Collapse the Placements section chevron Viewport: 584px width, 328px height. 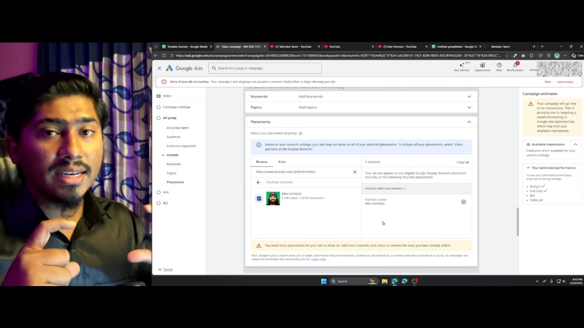[x=469, y=122]
